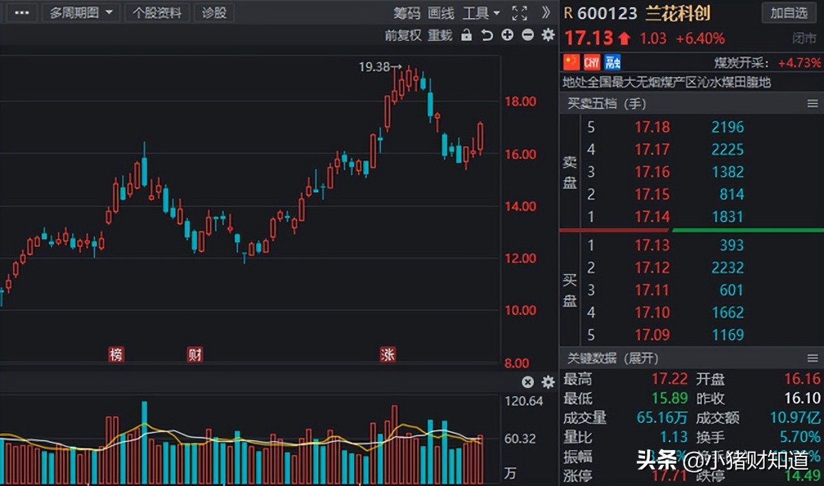The width and height of the screenshot is (824, 486).
Task: Close the volume sub-chart panel
Action: [x=527, y=382]
